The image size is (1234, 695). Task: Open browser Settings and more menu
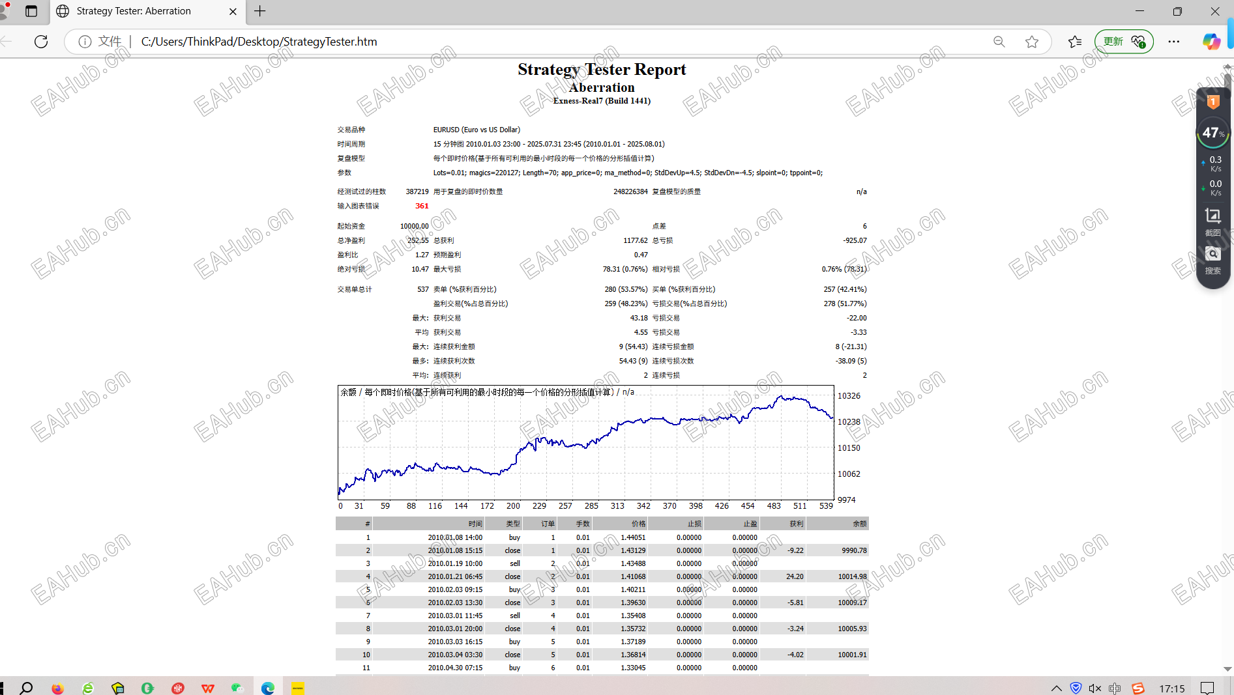tap(1174, 42)
